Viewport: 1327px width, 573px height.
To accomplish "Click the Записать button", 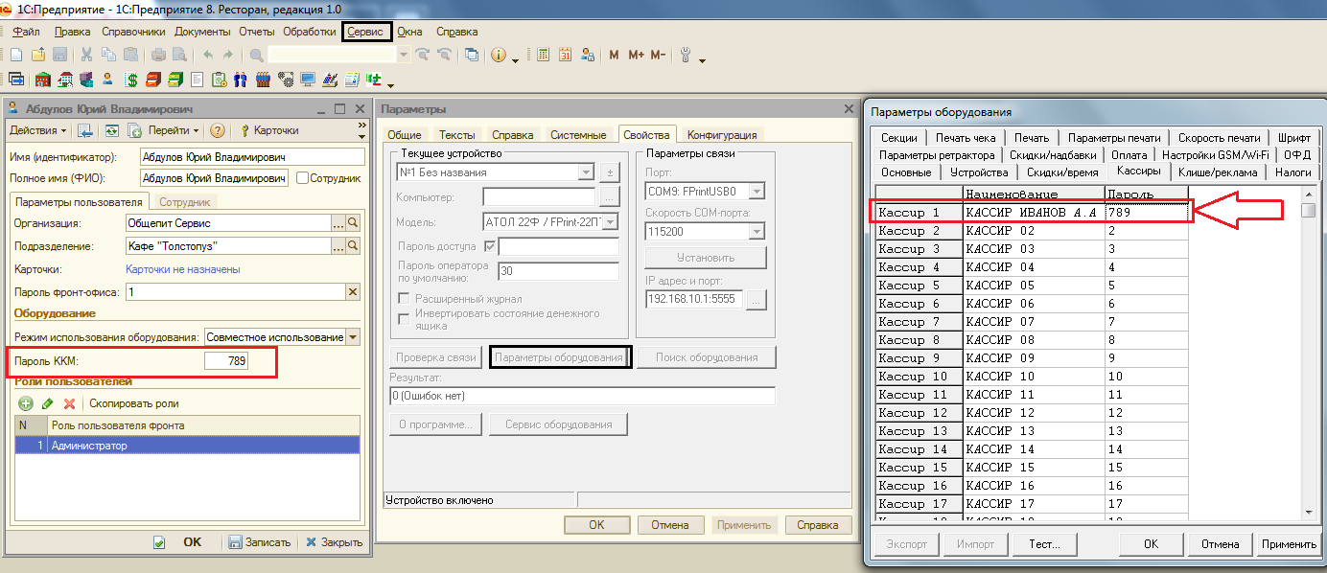I will click(x=259, y=542).
